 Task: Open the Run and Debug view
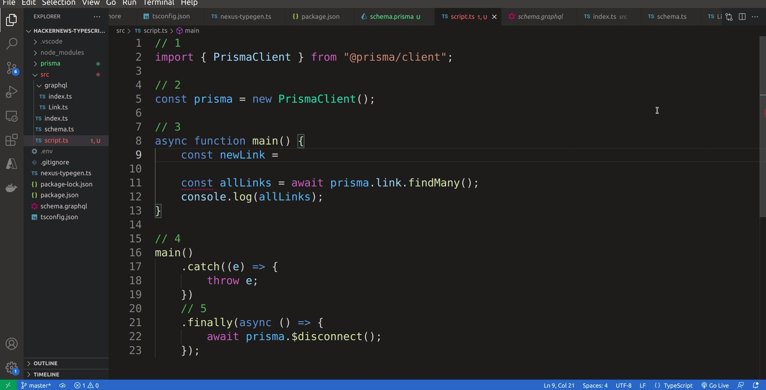pos(12,92)
